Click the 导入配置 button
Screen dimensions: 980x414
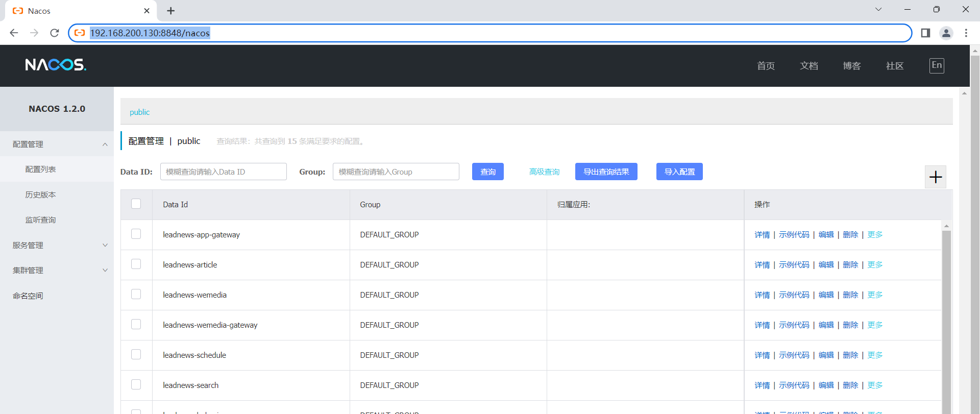click(x=679, y=172)
